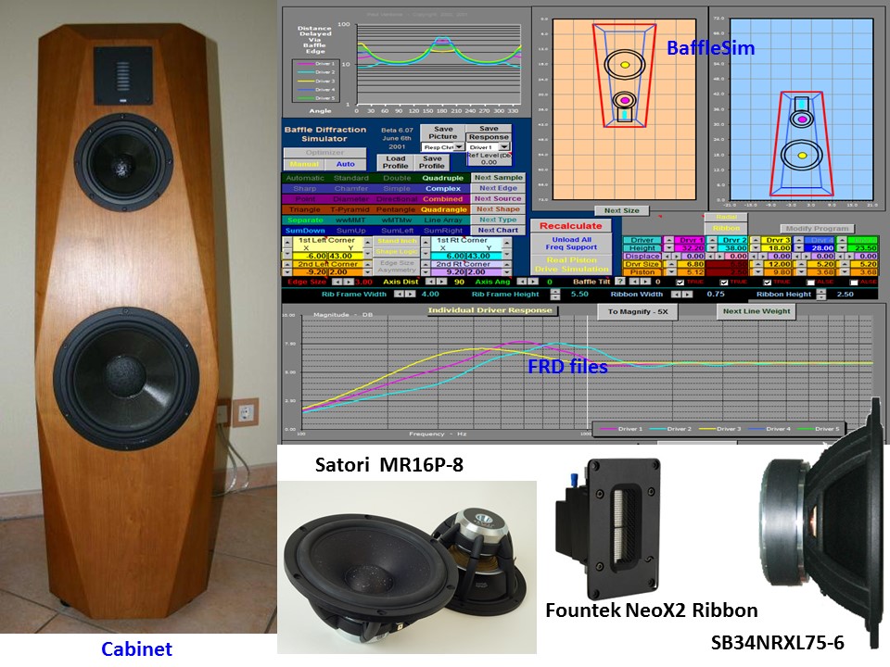This screenshot has width=890, height=667.
Task: Click the Next Edge button
Action: pyautogui.click(x=498, y=188)
